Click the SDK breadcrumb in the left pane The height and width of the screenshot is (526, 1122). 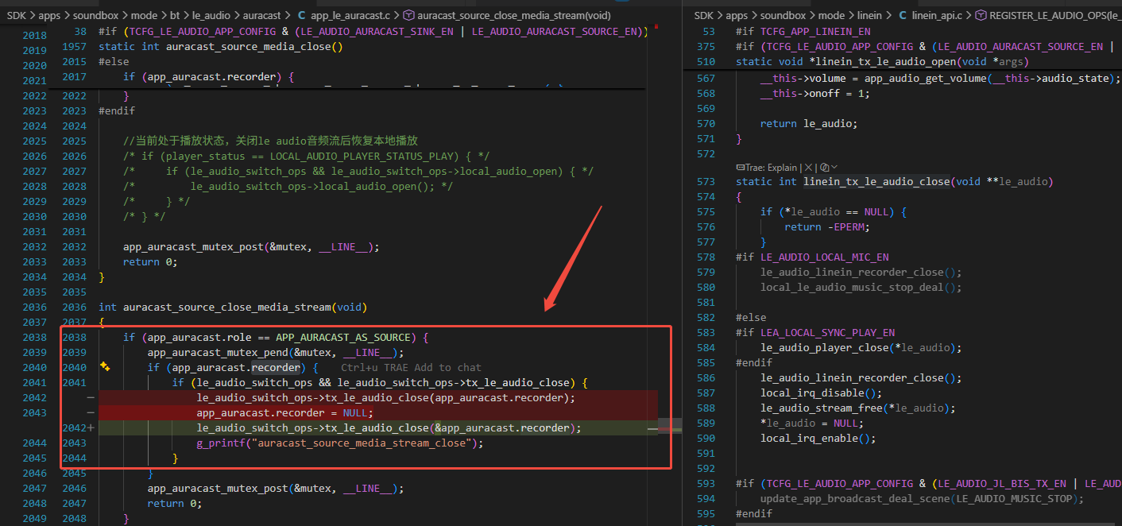coord(16,15)
